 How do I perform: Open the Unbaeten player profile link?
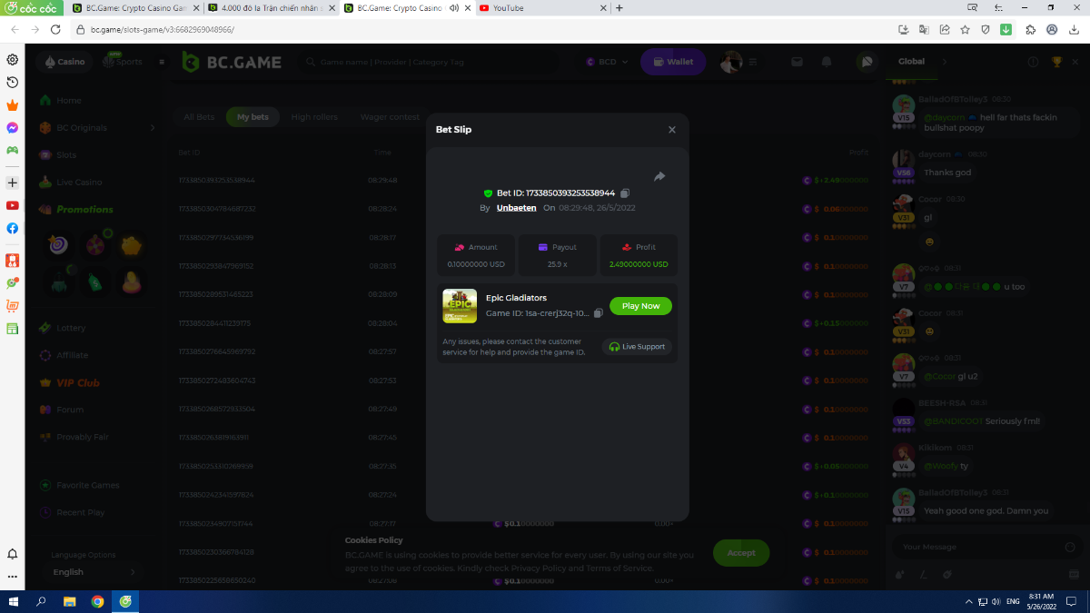tap(516, 208)
